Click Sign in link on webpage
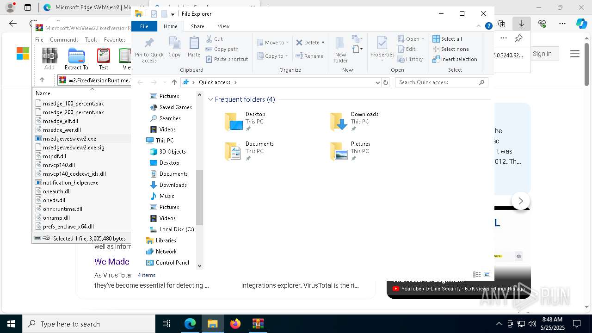 (x=542, y=54)
